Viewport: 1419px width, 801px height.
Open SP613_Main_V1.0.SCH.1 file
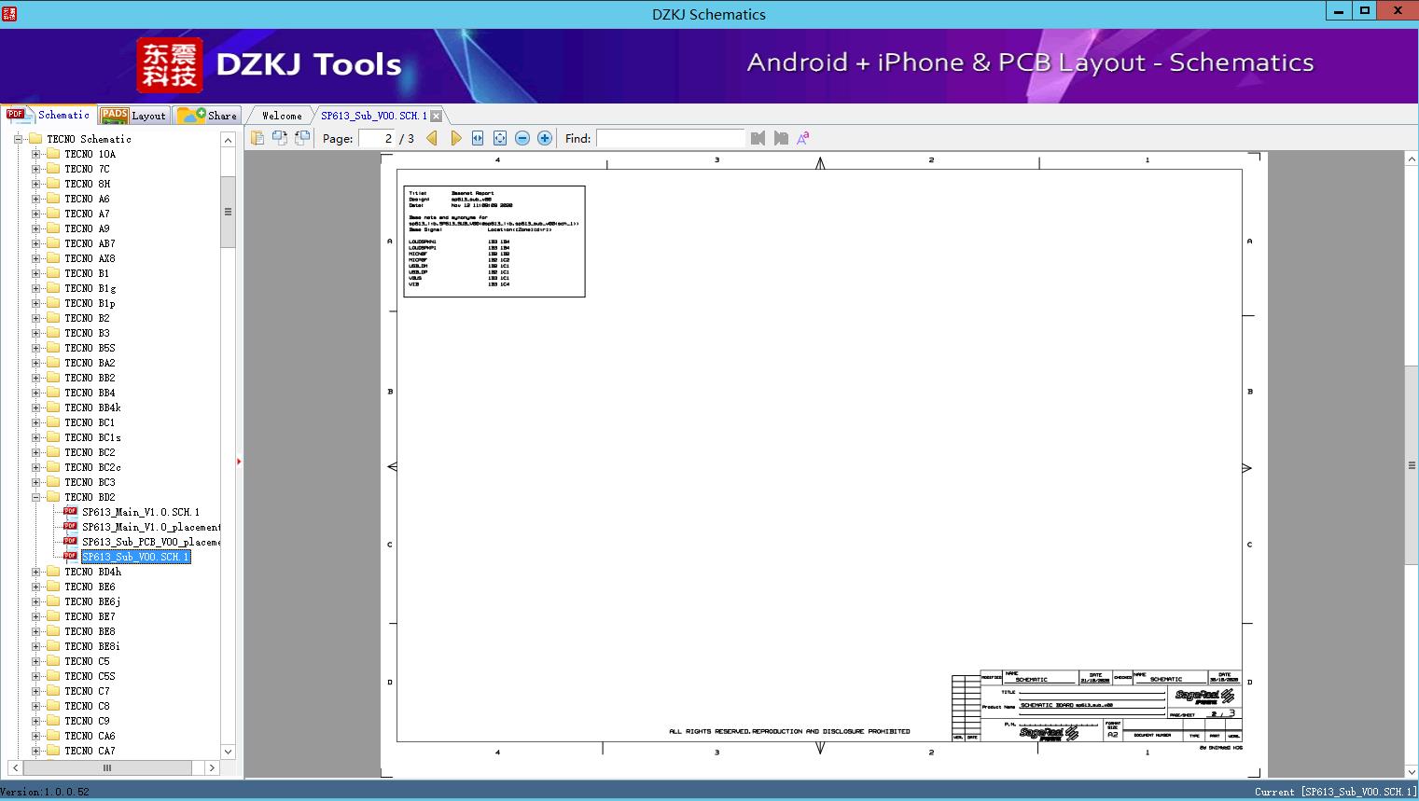point(140,512)
